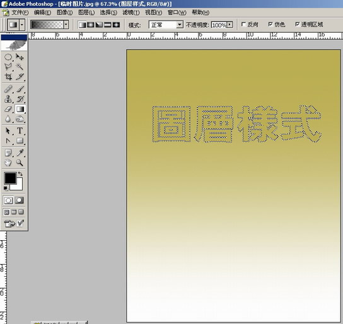Select Linear gradient type

(x=82, y=25)
